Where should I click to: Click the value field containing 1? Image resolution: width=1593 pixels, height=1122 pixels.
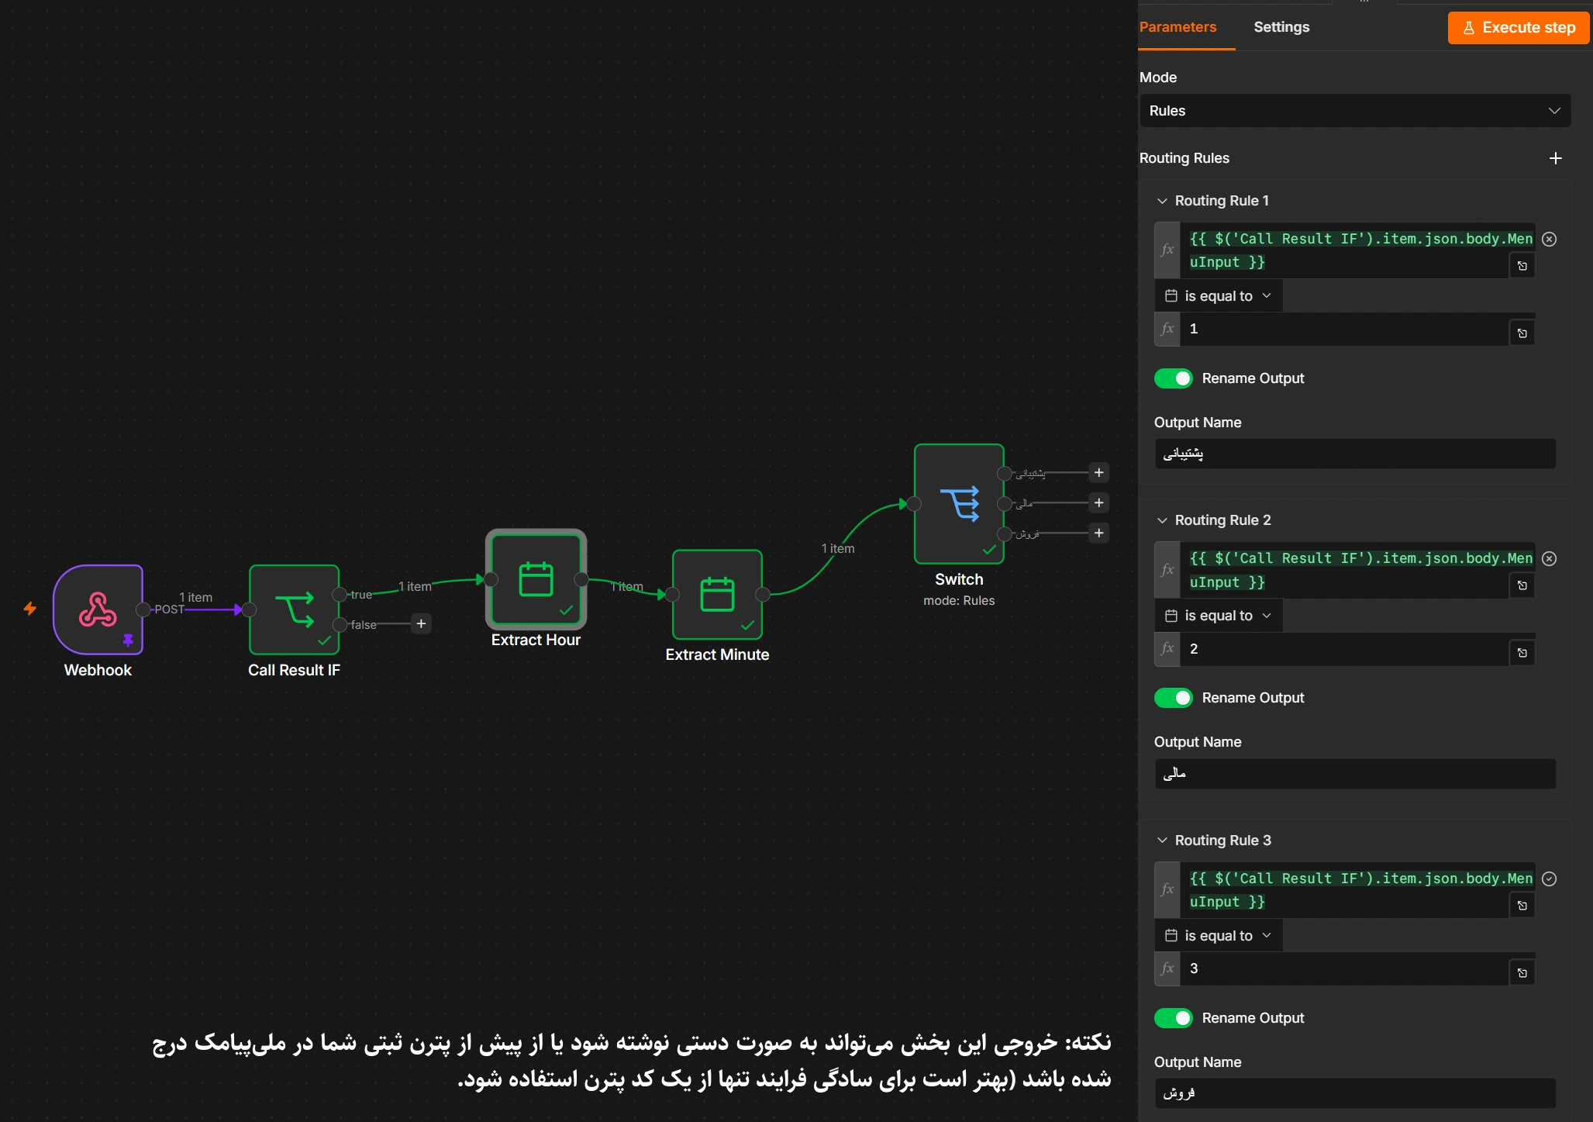1344,329
